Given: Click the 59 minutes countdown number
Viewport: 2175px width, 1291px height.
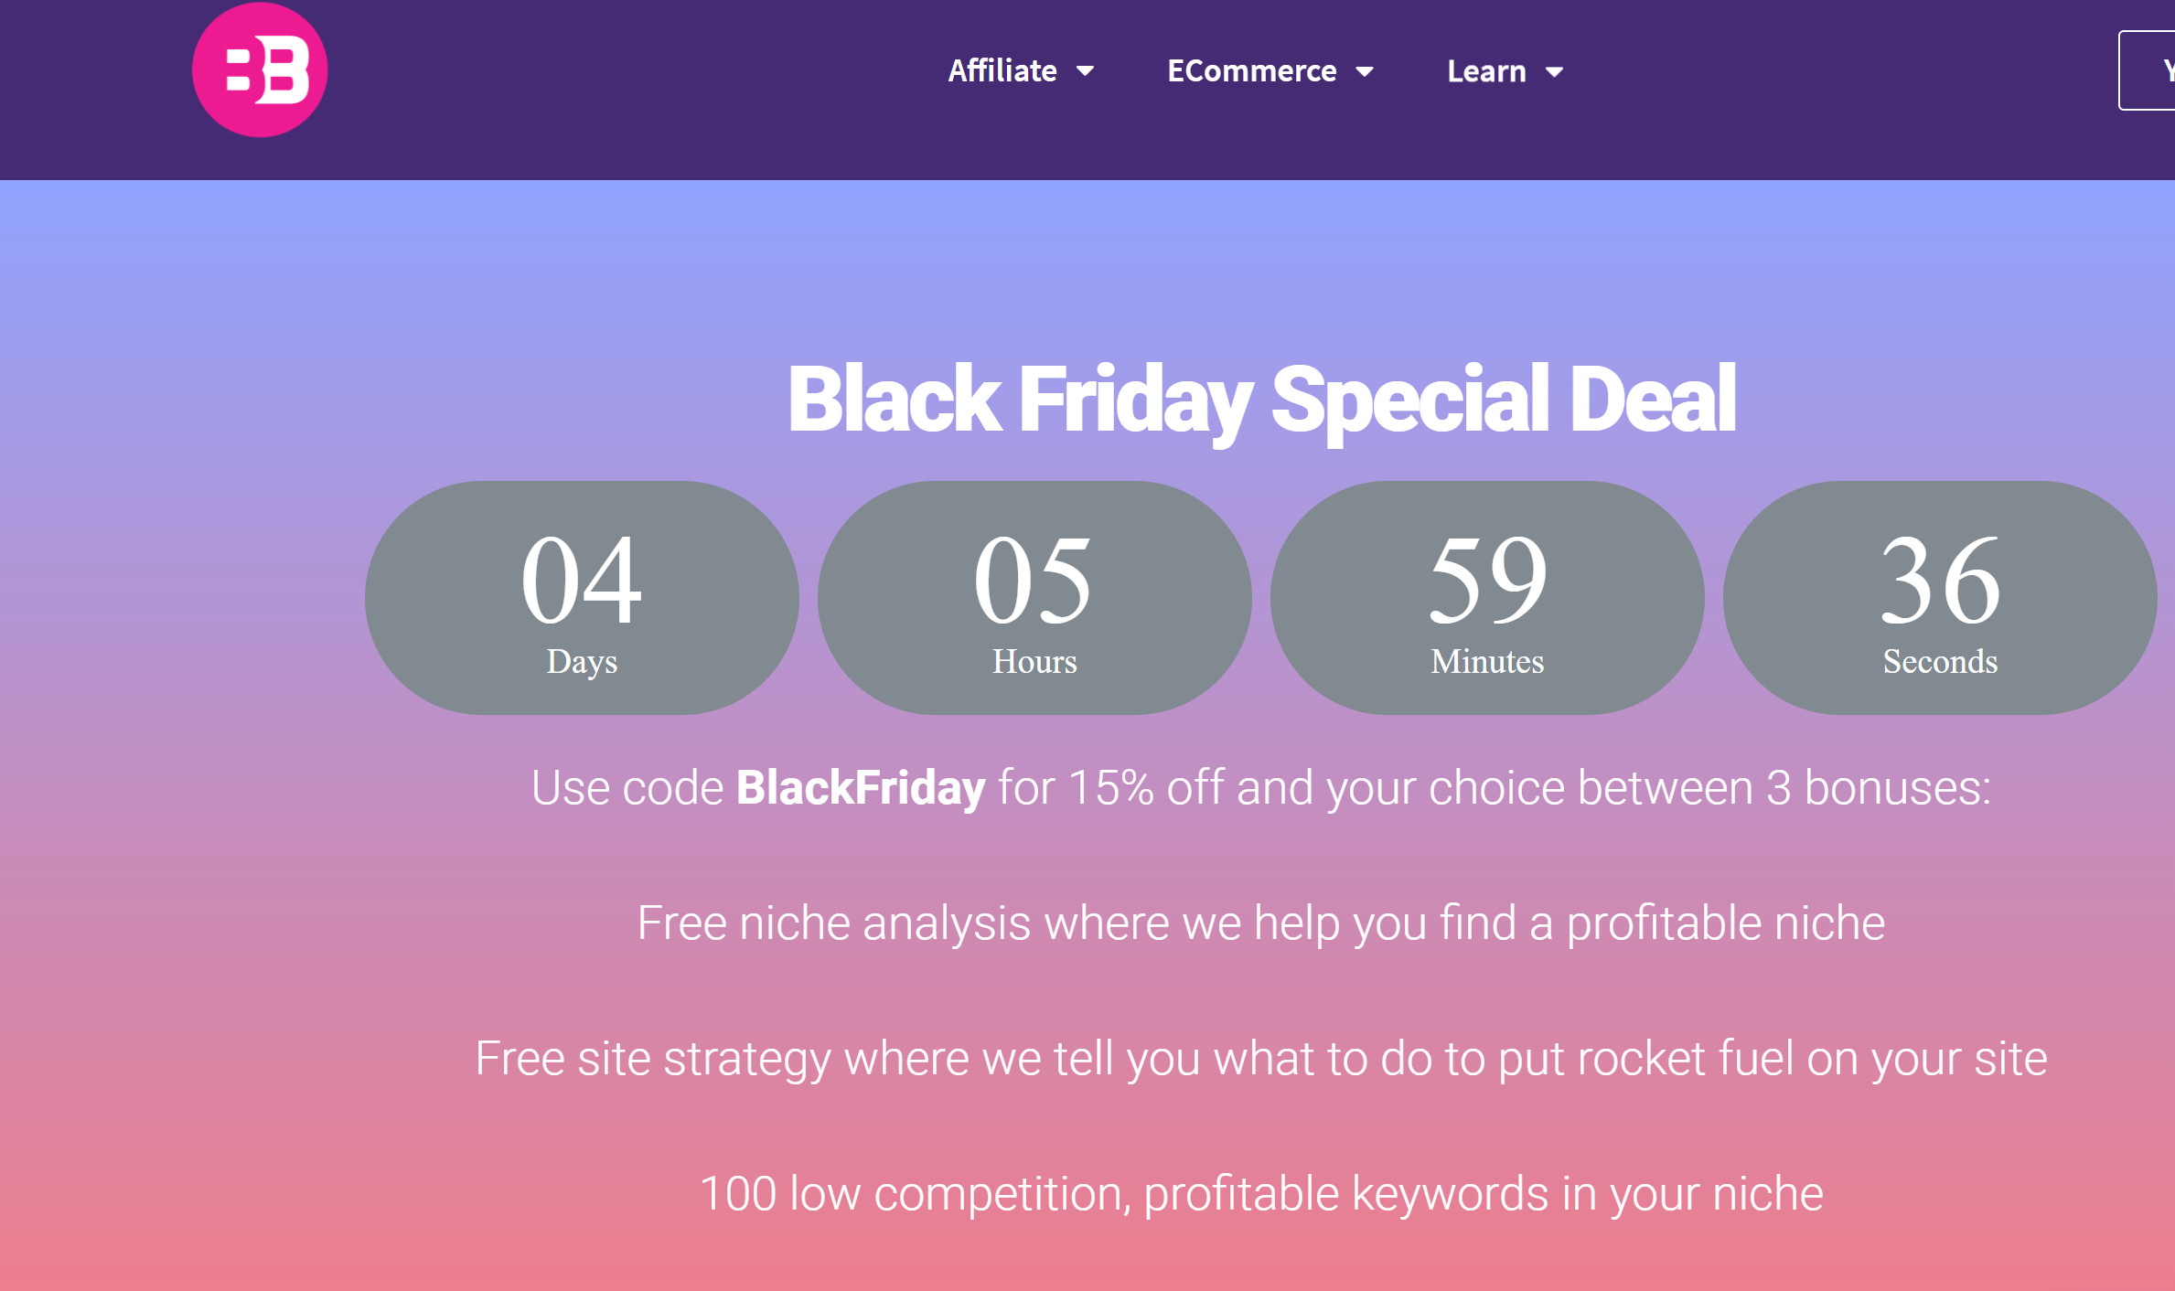Looking at the screenshot, I should [1487, 580].
